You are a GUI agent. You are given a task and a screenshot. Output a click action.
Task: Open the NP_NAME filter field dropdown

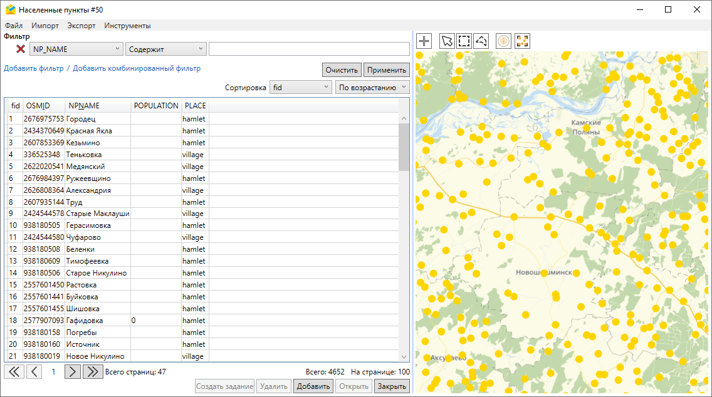(x=76, y=49)
